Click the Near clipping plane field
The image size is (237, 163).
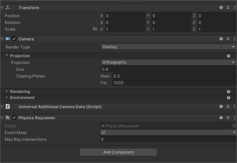174,76
